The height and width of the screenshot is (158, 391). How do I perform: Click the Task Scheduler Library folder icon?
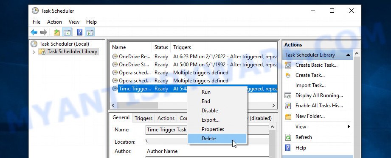point(42,52)
